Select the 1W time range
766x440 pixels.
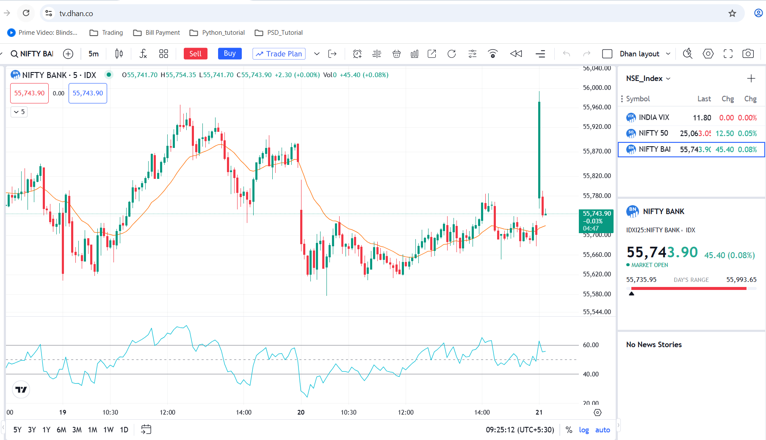[108, 430]
